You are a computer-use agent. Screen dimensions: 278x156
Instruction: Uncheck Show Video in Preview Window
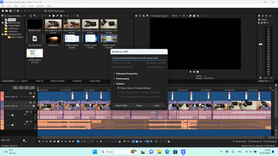pos(118,88)
